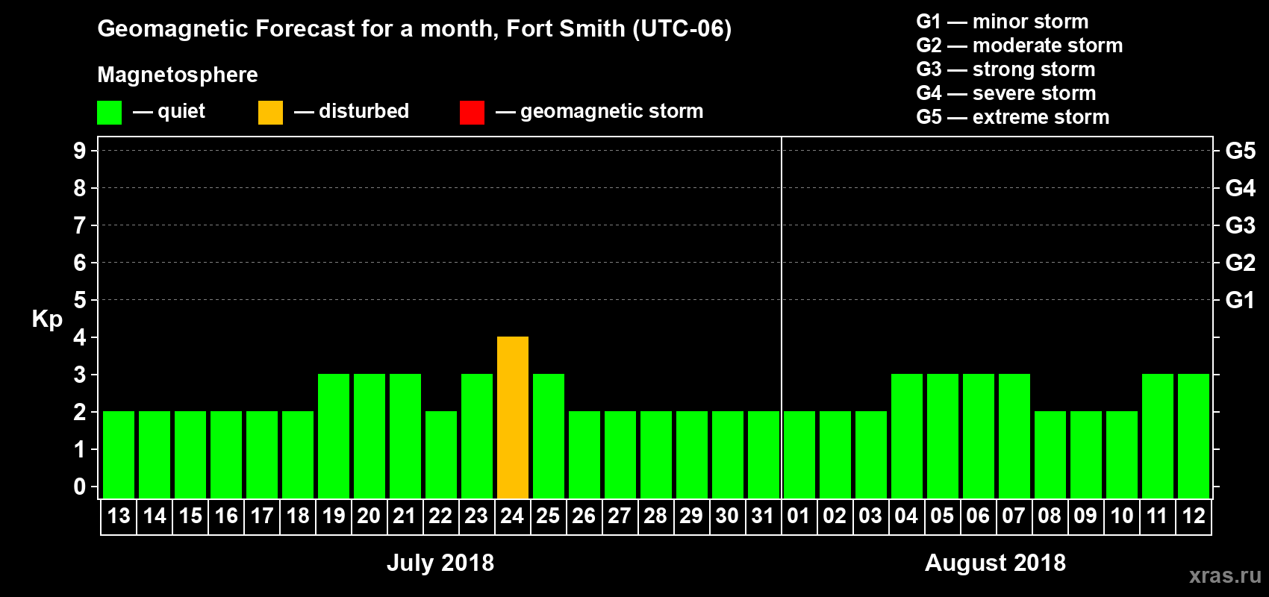Click the 'G1 — minor storm' legend text
The height and width of the screenshot is (597, 1269).
point(1003,22)
